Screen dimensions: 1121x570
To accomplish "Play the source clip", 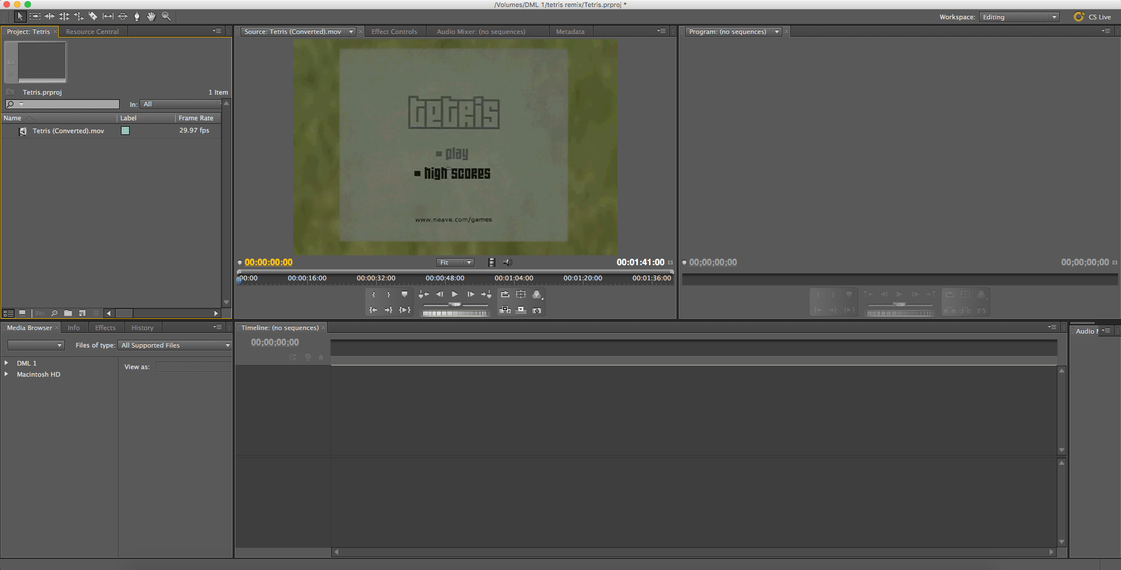I will [455, 294].
